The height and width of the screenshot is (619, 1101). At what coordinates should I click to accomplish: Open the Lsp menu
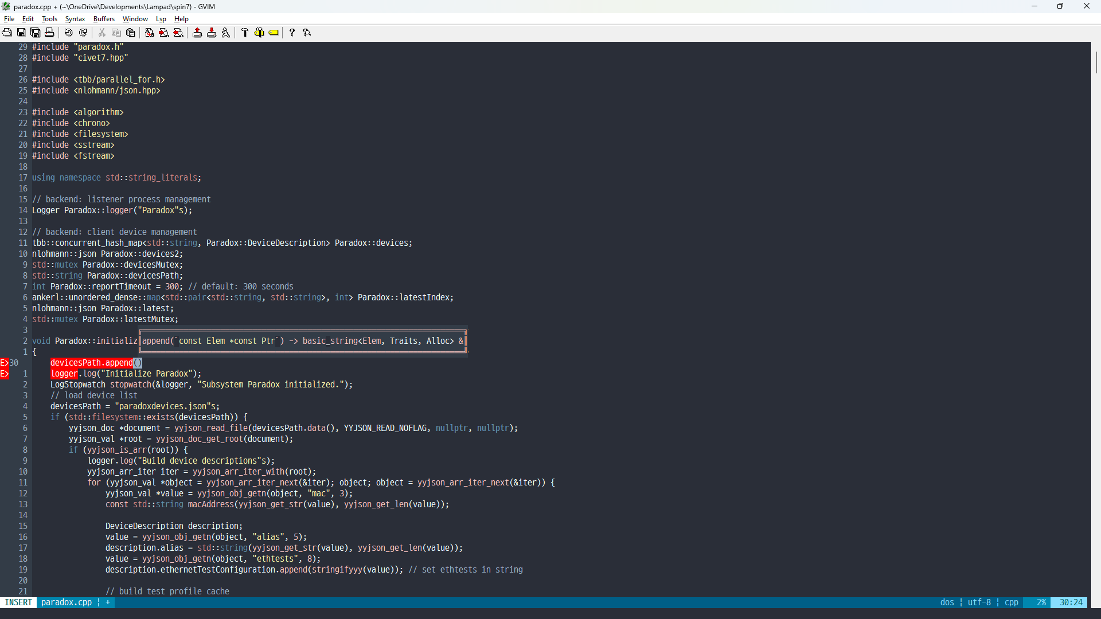coord(161,19)
